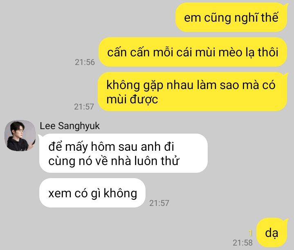The width and height of the screenshot is (294, 250).
Task: Click the 21:58 timestamp beside 'dạ'
Action: coord(242,243)
